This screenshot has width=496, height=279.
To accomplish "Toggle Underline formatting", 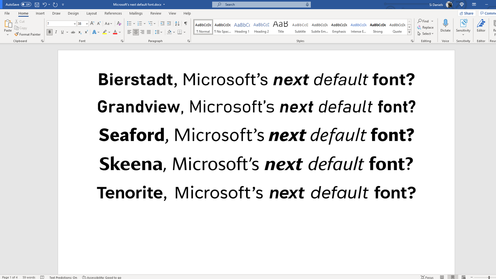I will click(x=62, y=32).
